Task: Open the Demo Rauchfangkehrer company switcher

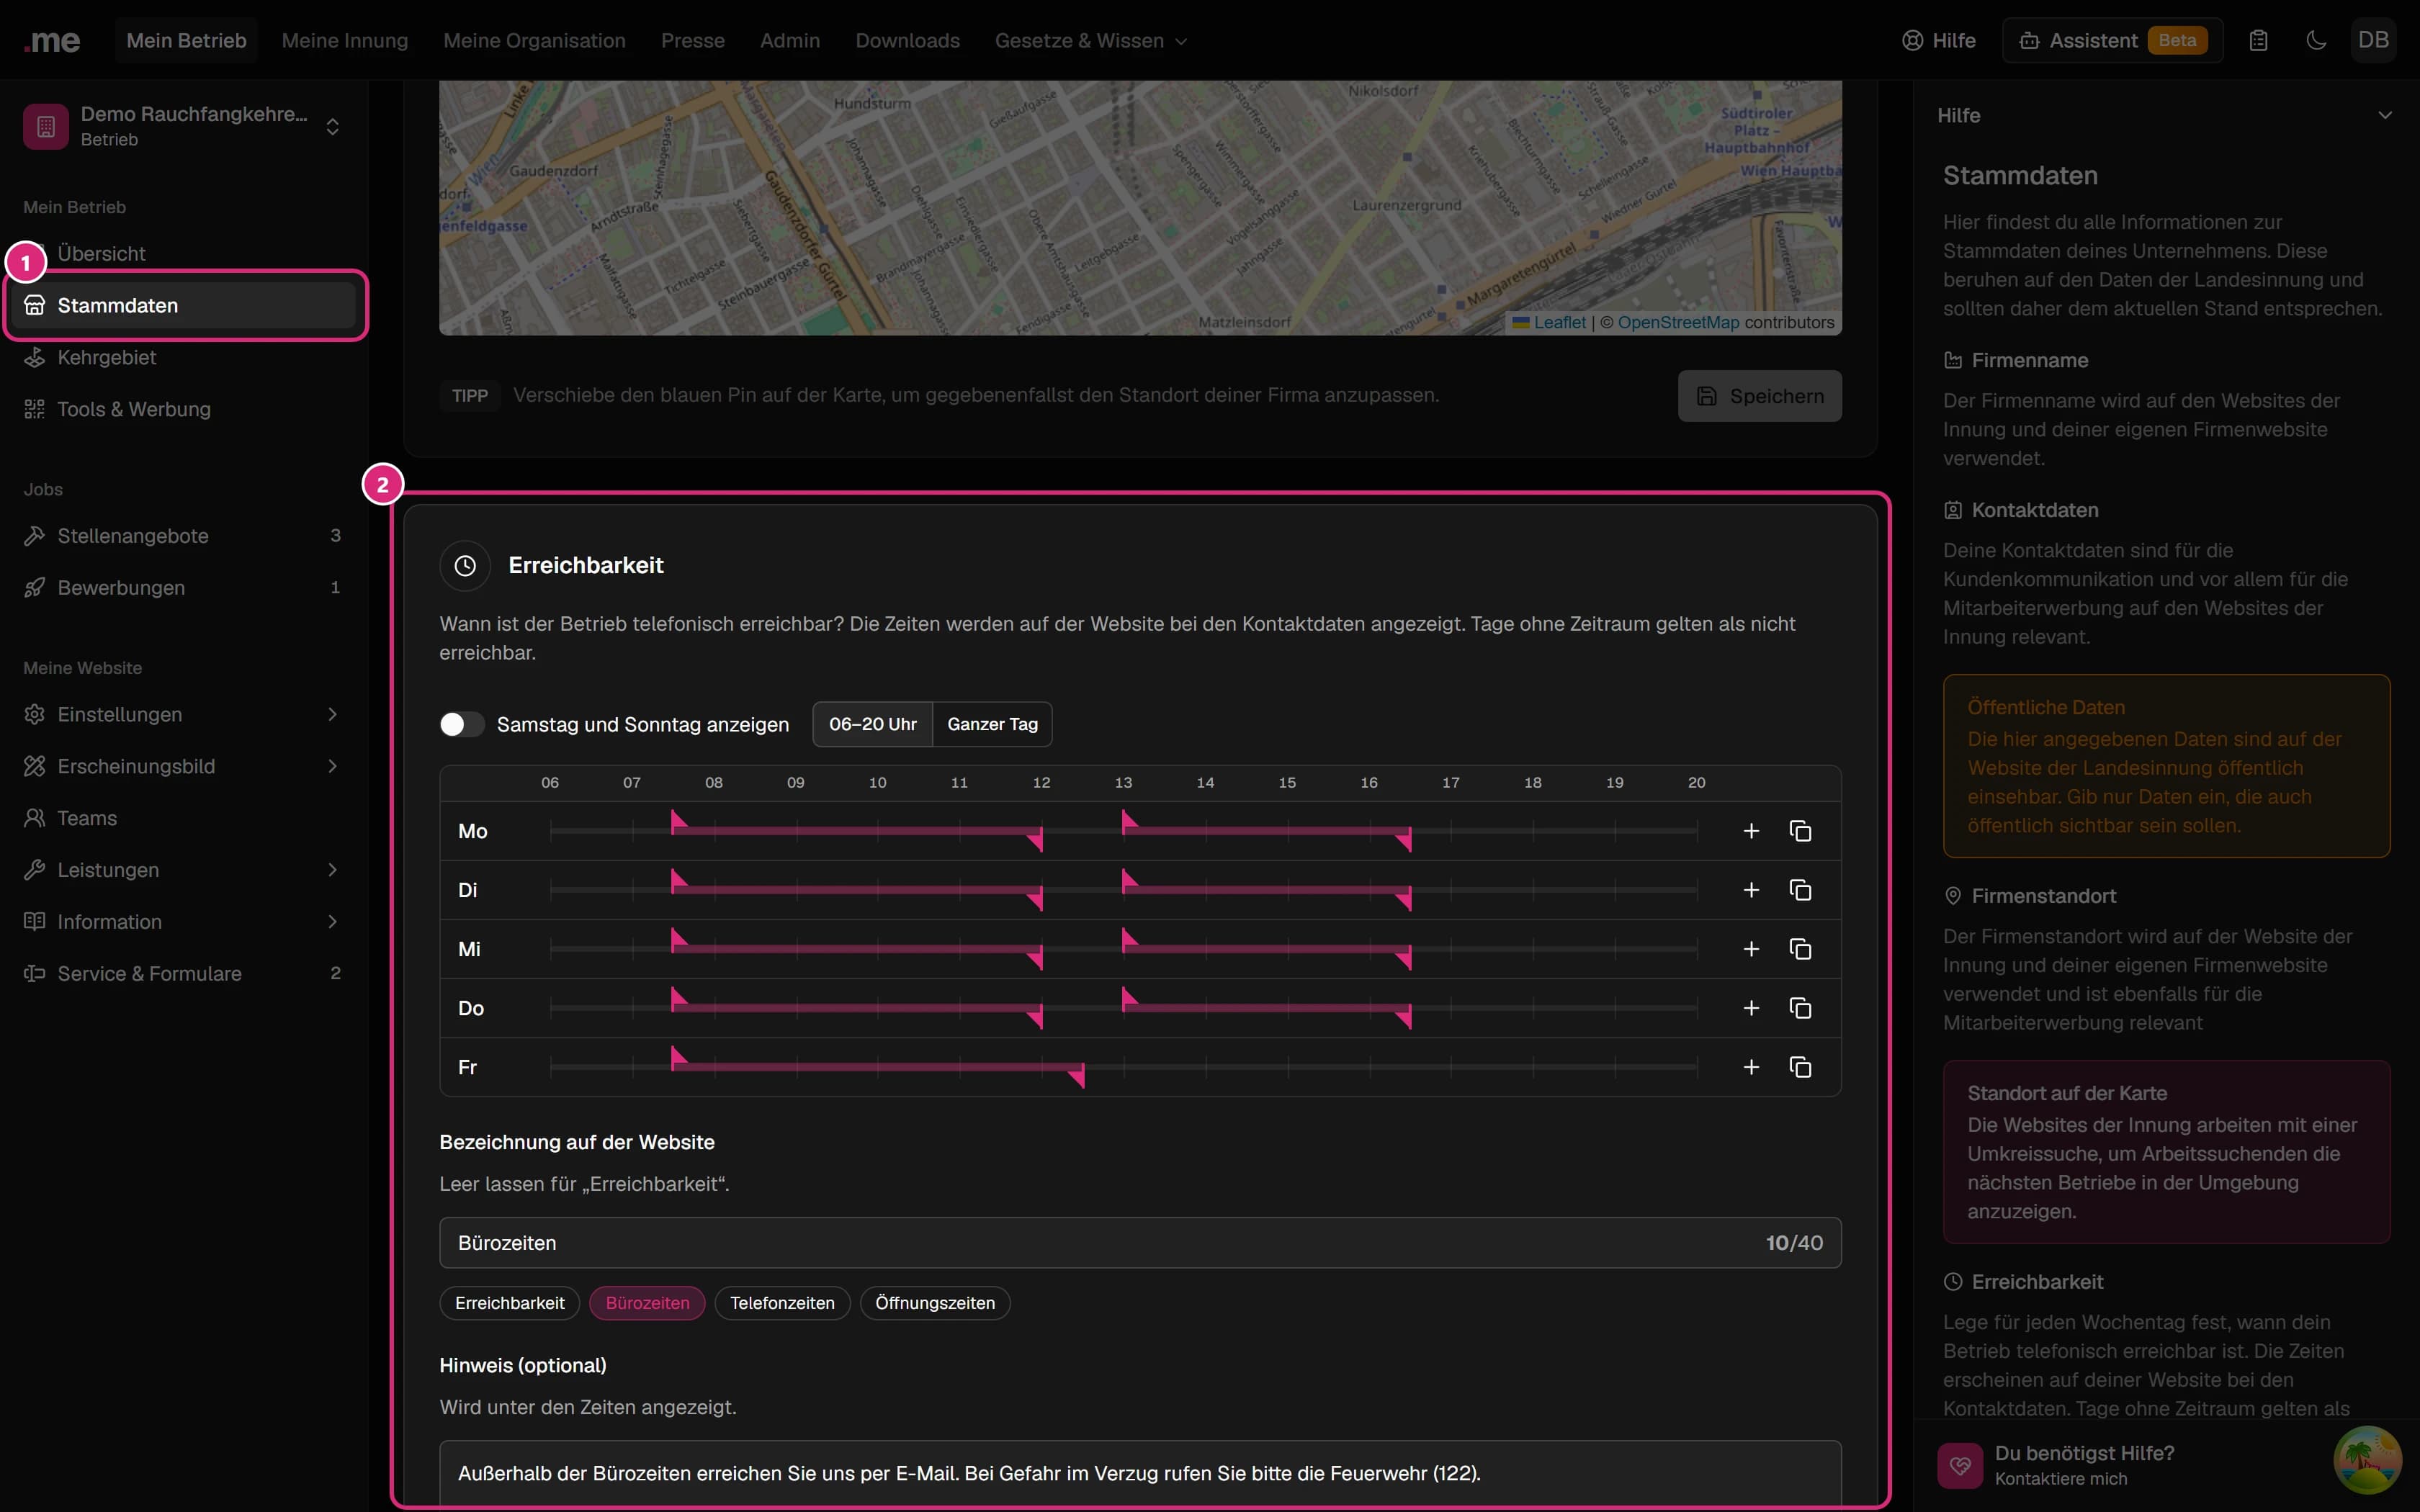Action: click(x=184, y=126)
